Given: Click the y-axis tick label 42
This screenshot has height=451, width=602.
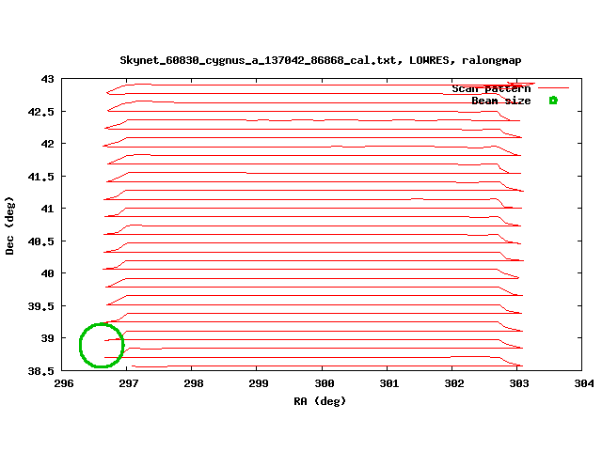Looking at the screenshot, I should coord(48,144).
